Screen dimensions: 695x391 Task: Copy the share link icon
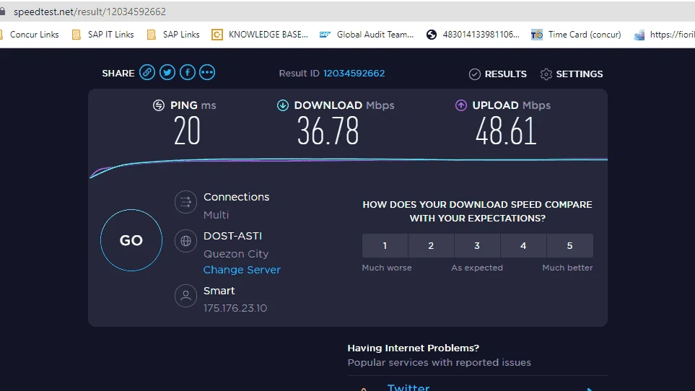(x=147, y=72)
